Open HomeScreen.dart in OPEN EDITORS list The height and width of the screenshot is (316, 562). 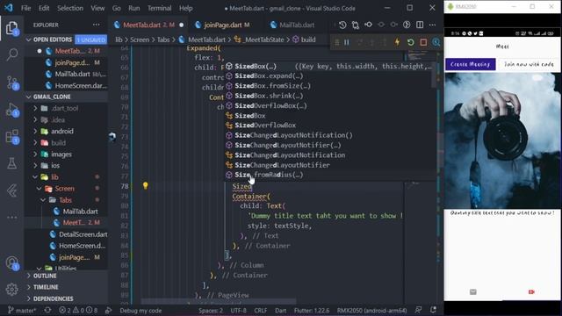81,85
